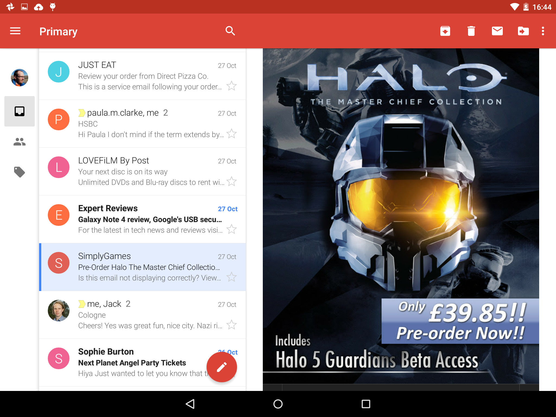Tap the Android debug notification icon
This screenshot has height=417, width=556.
(53, 7)
